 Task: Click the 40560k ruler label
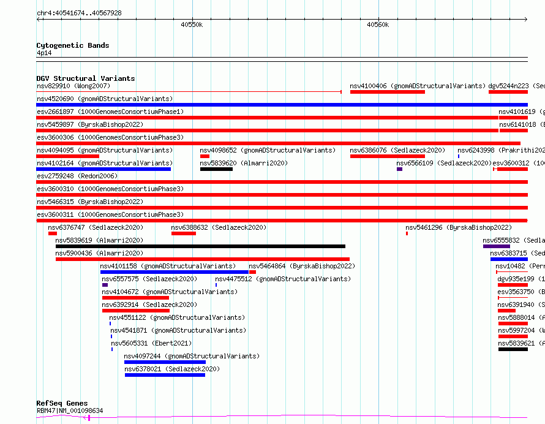tap(378, 25)
